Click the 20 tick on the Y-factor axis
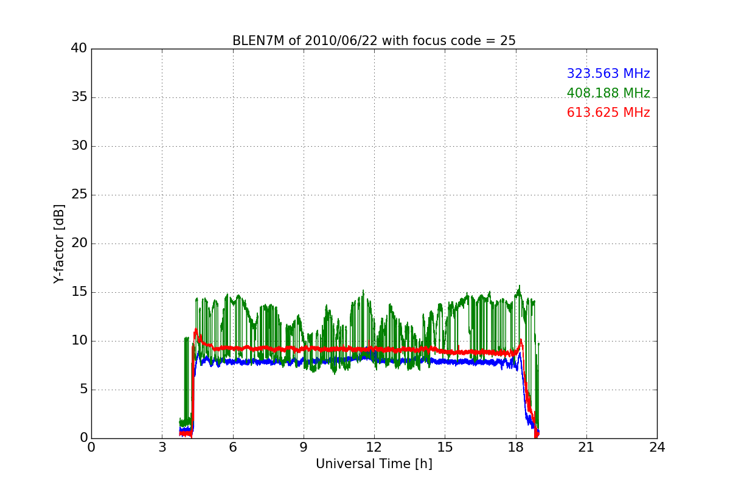This screenshot has height=487, width=730. click(x=79, y=243)
